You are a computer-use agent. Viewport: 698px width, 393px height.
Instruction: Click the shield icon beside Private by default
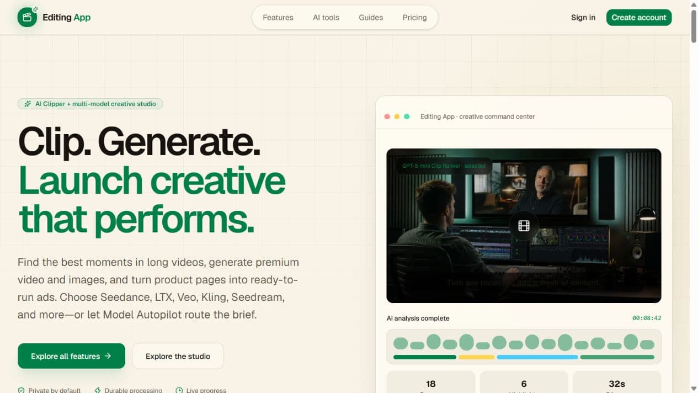[21, 390]
